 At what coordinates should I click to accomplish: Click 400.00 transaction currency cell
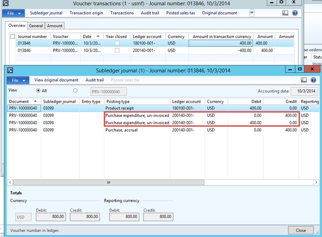click(x=221, y=43)
